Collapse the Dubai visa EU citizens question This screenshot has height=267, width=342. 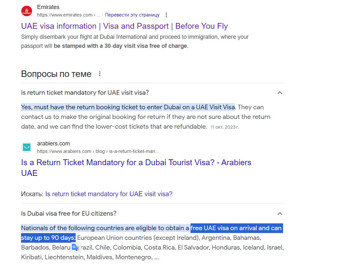coord(280,213)
